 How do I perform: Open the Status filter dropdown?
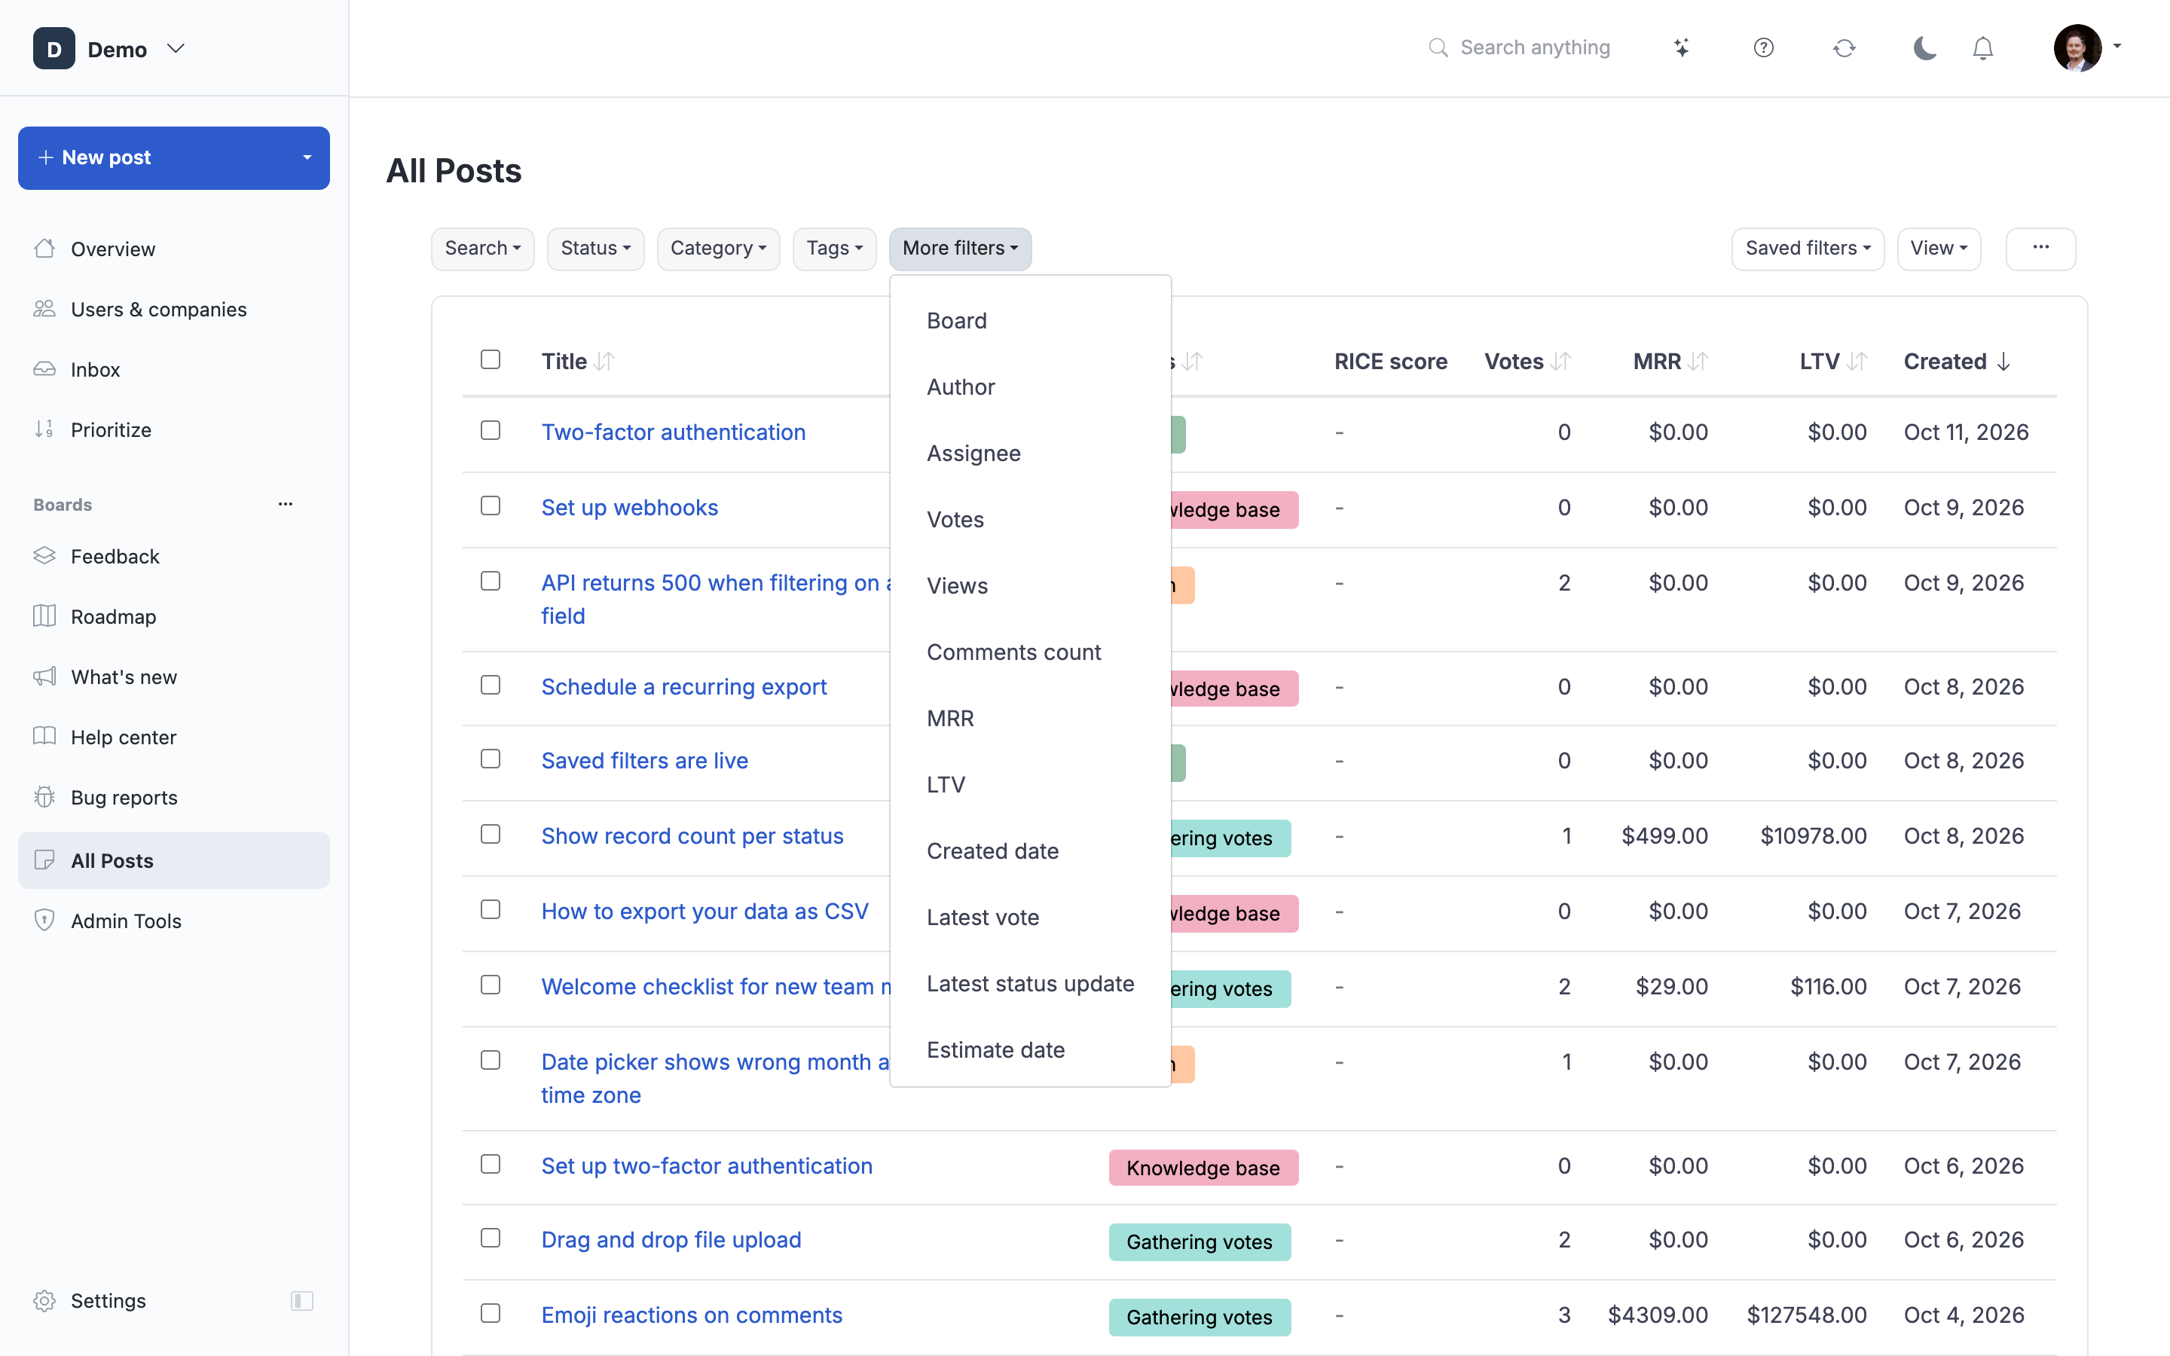pos(595,249)
